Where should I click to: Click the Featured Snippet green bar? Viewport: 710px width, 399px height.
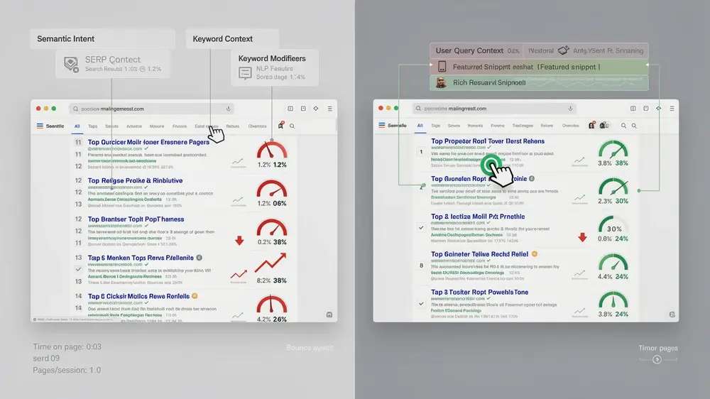[539, 67]
